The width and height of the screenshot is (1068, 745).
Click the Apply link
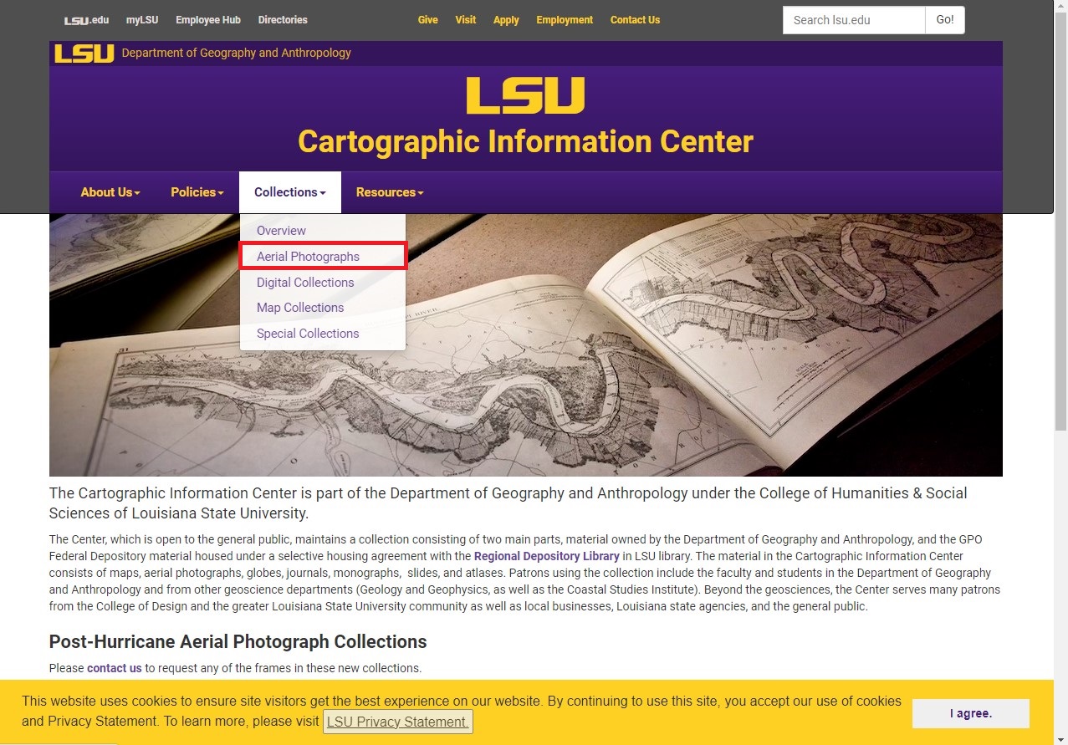pyautogui.click(x=506, y=20)
